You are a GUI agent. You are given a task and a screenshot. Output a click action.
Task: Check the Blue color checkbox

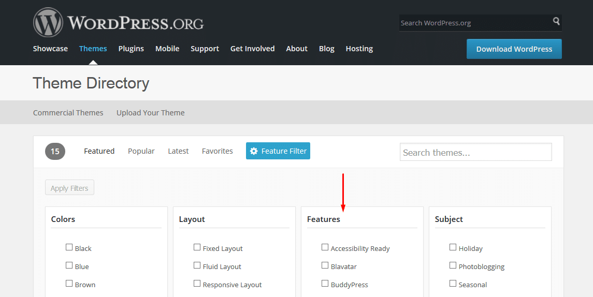pyautogui.click(x=69, y=265)
